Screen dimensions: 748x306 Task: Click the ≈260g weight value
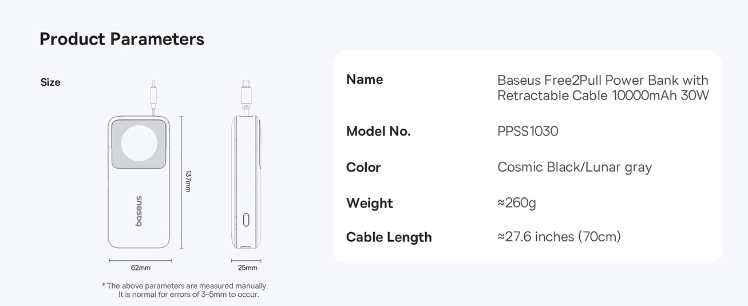pyautogui.click(x=517, y=204)
